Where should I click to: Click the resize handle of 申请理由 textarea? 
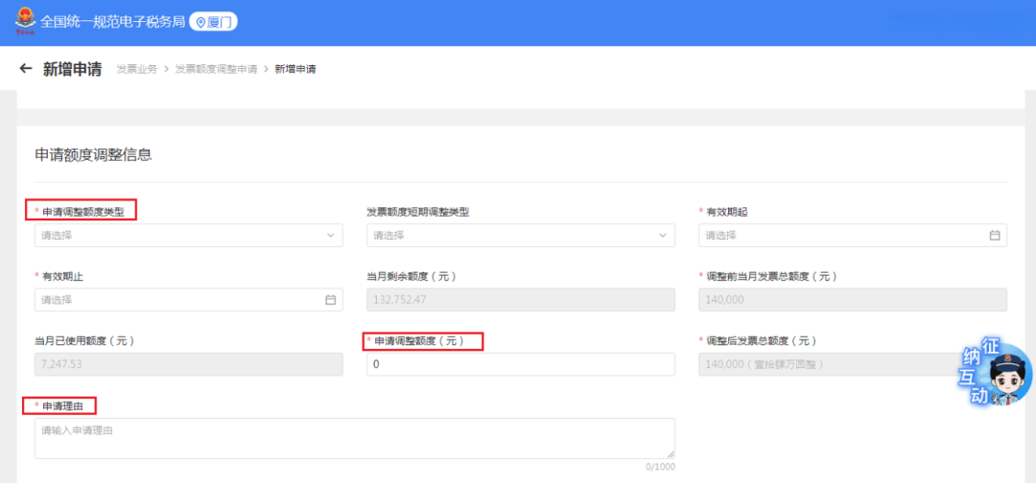[671, 454]
